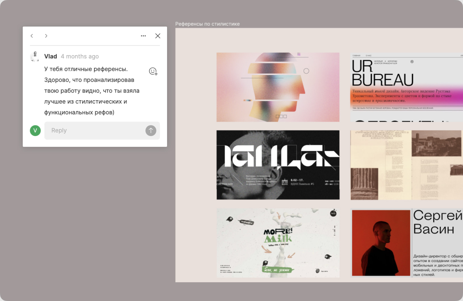The image size is (463, 301).
Task: Open the three-dots comment options menu
Action: pos(143,36)
